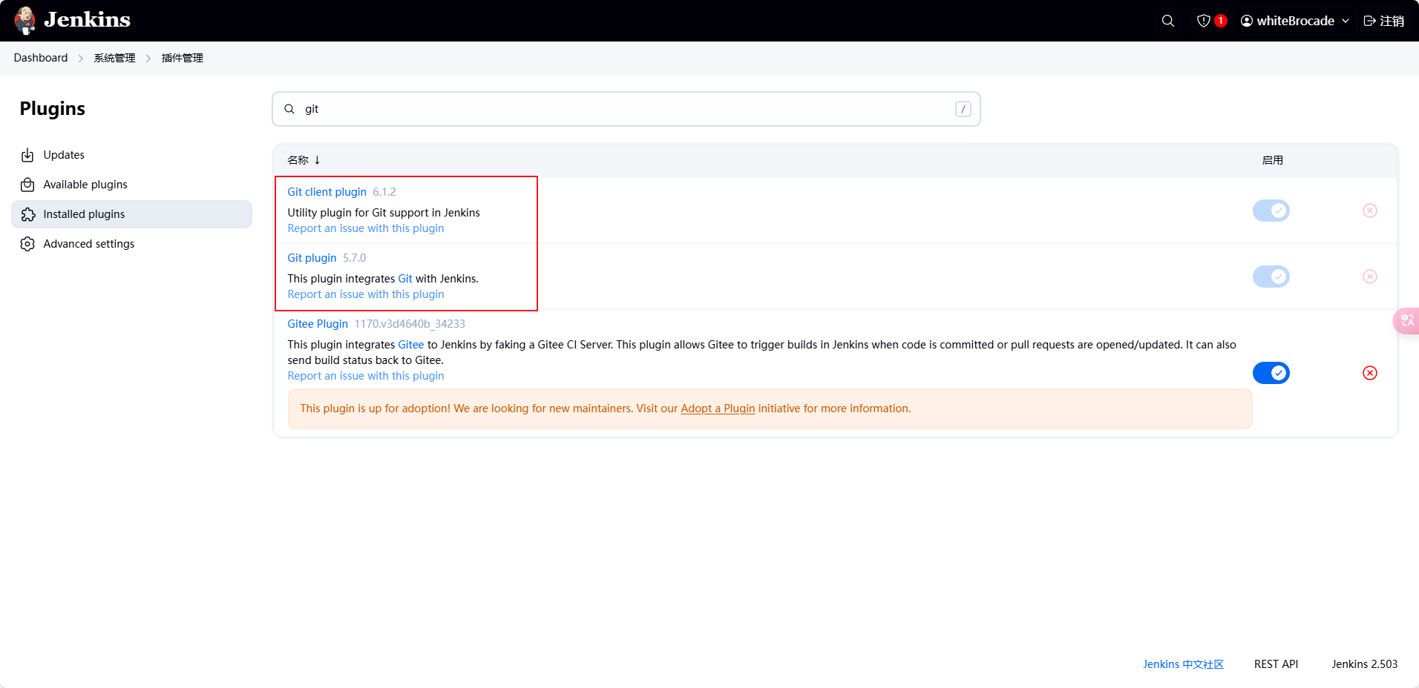Viewport: 1419px width, 688px height.
Task: Click the whiteBrocade user avatar icon
Action: [1247, 21]
